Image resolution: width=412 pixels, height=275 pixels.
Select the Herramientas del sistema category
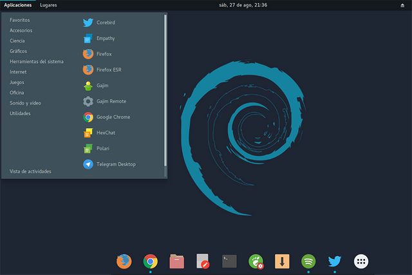click(37, 62)
